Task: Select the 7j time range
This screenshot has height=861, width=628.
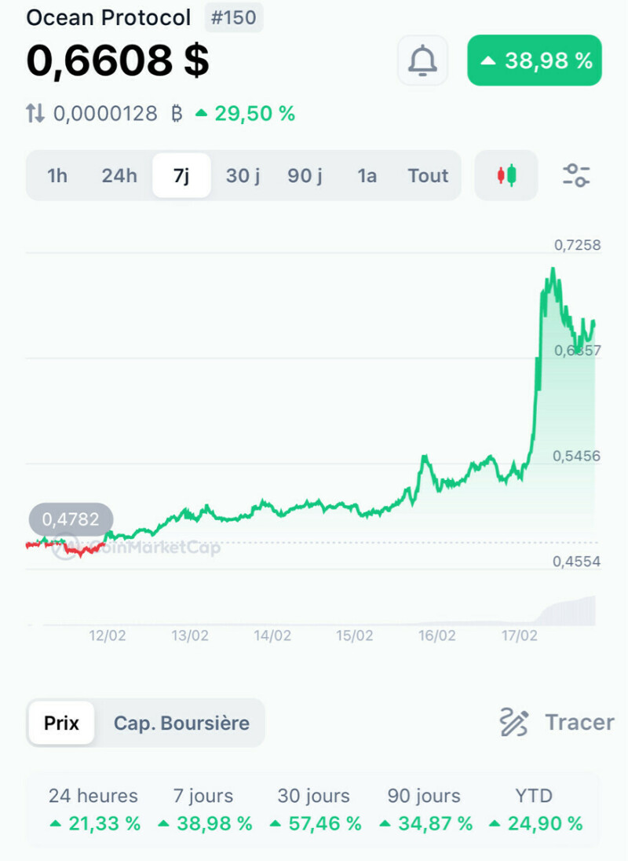Action: (181, 175)
